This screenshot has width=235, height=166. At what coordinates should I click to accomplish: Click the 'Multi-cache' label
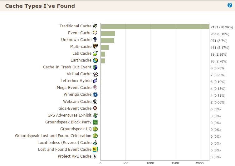[x=81, y=47]
